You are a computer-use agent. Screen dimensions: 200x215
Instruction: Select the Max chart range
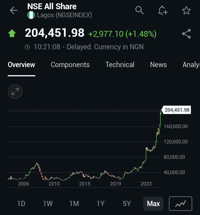(x=153, y=204)
